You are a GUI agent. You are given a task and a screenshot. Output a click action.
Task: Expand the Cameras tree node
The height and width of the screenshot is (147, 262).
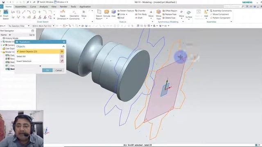point(1,45)
